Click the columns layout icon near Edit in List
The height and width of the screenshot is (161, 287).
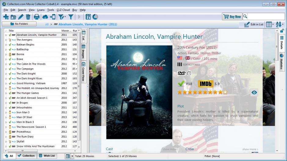tap(269, 24)
